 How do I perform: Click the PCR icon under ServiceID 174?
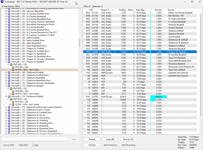13,102
